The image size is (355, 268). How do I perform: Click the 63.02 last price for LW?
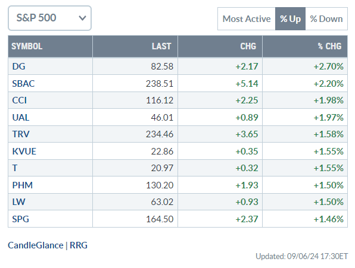[162, 202]
